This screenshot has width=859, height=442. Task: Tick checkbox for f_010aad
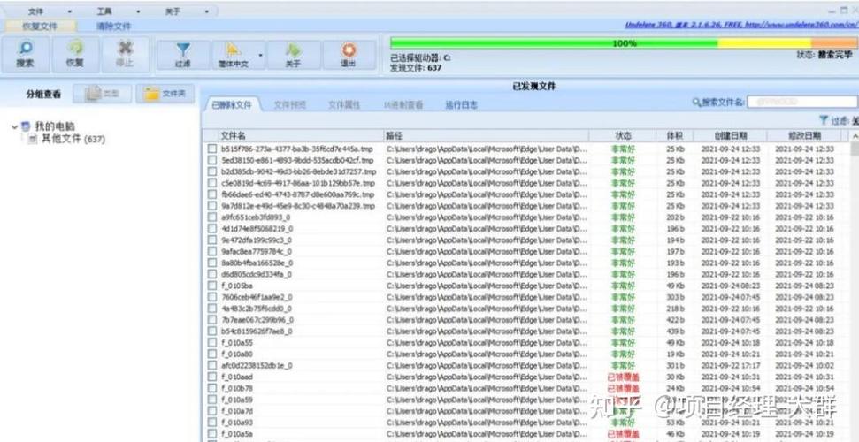point(212,377)
